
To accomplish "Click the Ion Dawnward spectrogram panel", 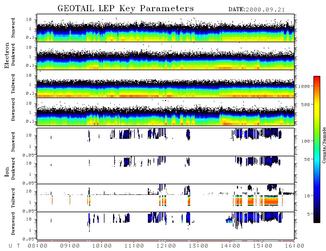I will [x=166, y=226].
